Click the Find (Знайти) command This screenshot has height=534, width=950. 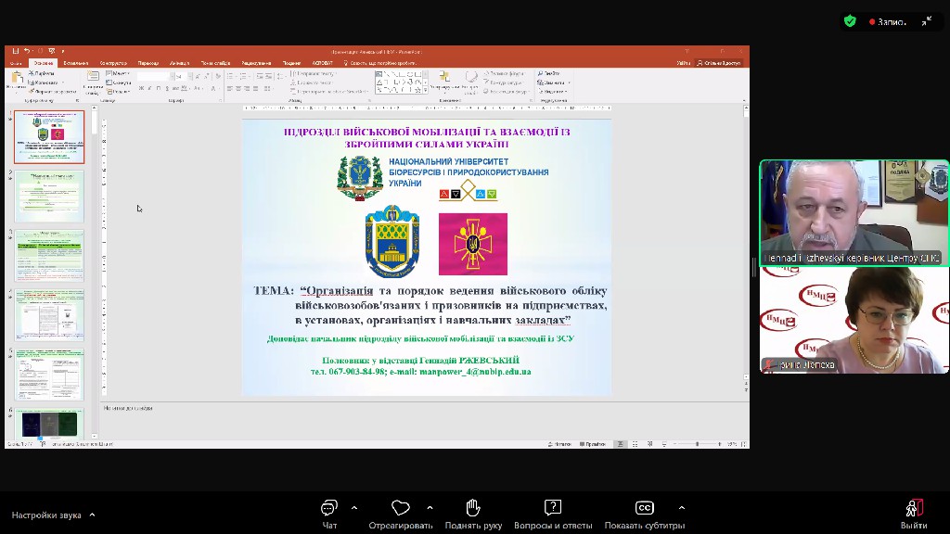coord(548,73)
